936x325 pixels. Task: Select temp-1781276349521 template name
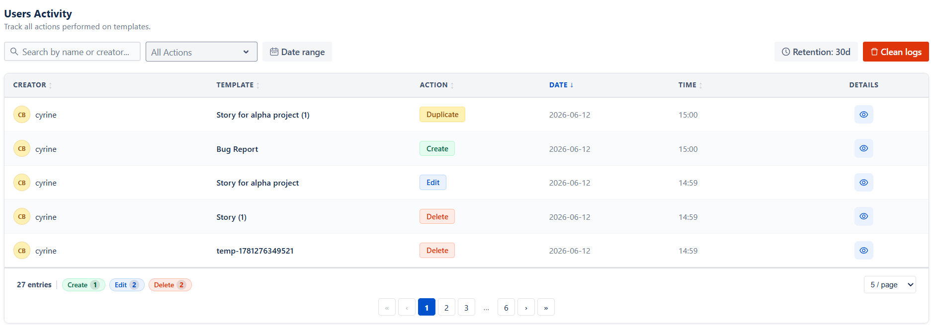click(255, 251)
